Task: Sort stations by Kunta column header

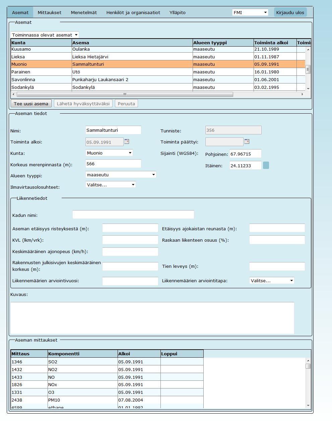Action: coord(41,43)
